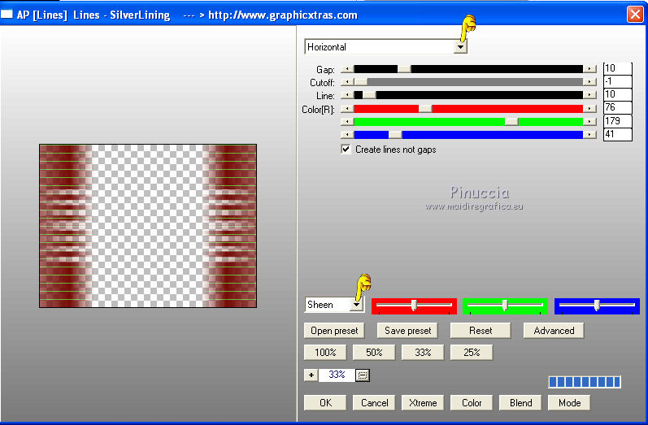This screenshot has height=425, width=648.
Task: Open the Horizontal direction dropdown
Action: click(x=460, y=47)
